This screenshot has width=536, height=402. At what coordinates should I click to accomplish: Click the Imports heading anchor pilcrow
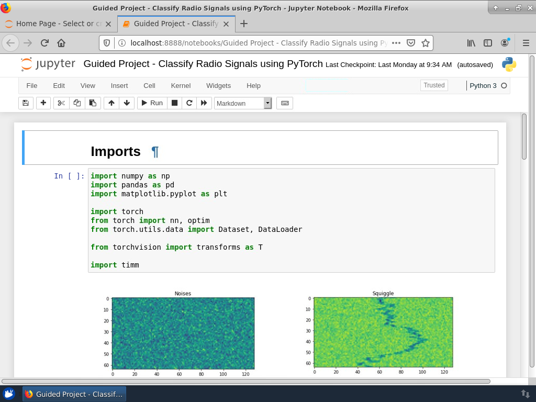(x=155, y=151)
